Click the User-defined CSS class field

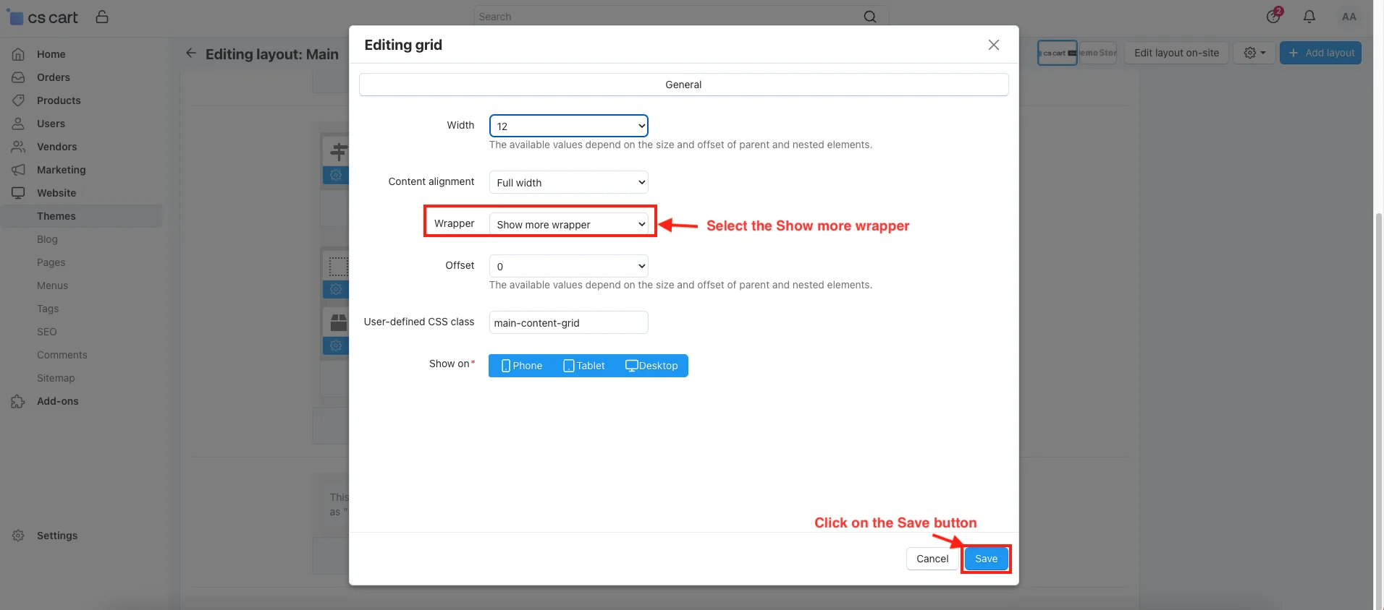click(569, 322)
